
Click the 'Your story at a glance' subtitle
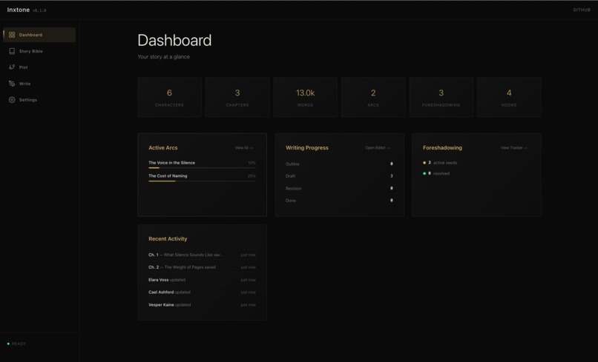164,57
